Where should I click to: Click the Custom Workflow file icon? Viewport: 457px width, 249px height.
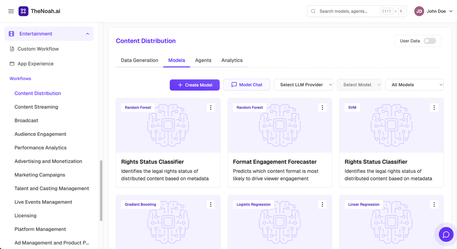click(12, 49)
